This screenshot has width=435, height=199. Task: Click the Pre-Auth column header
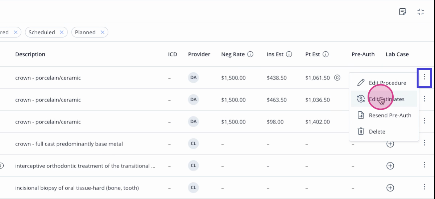pyautogui.click(x=363, y=54)
